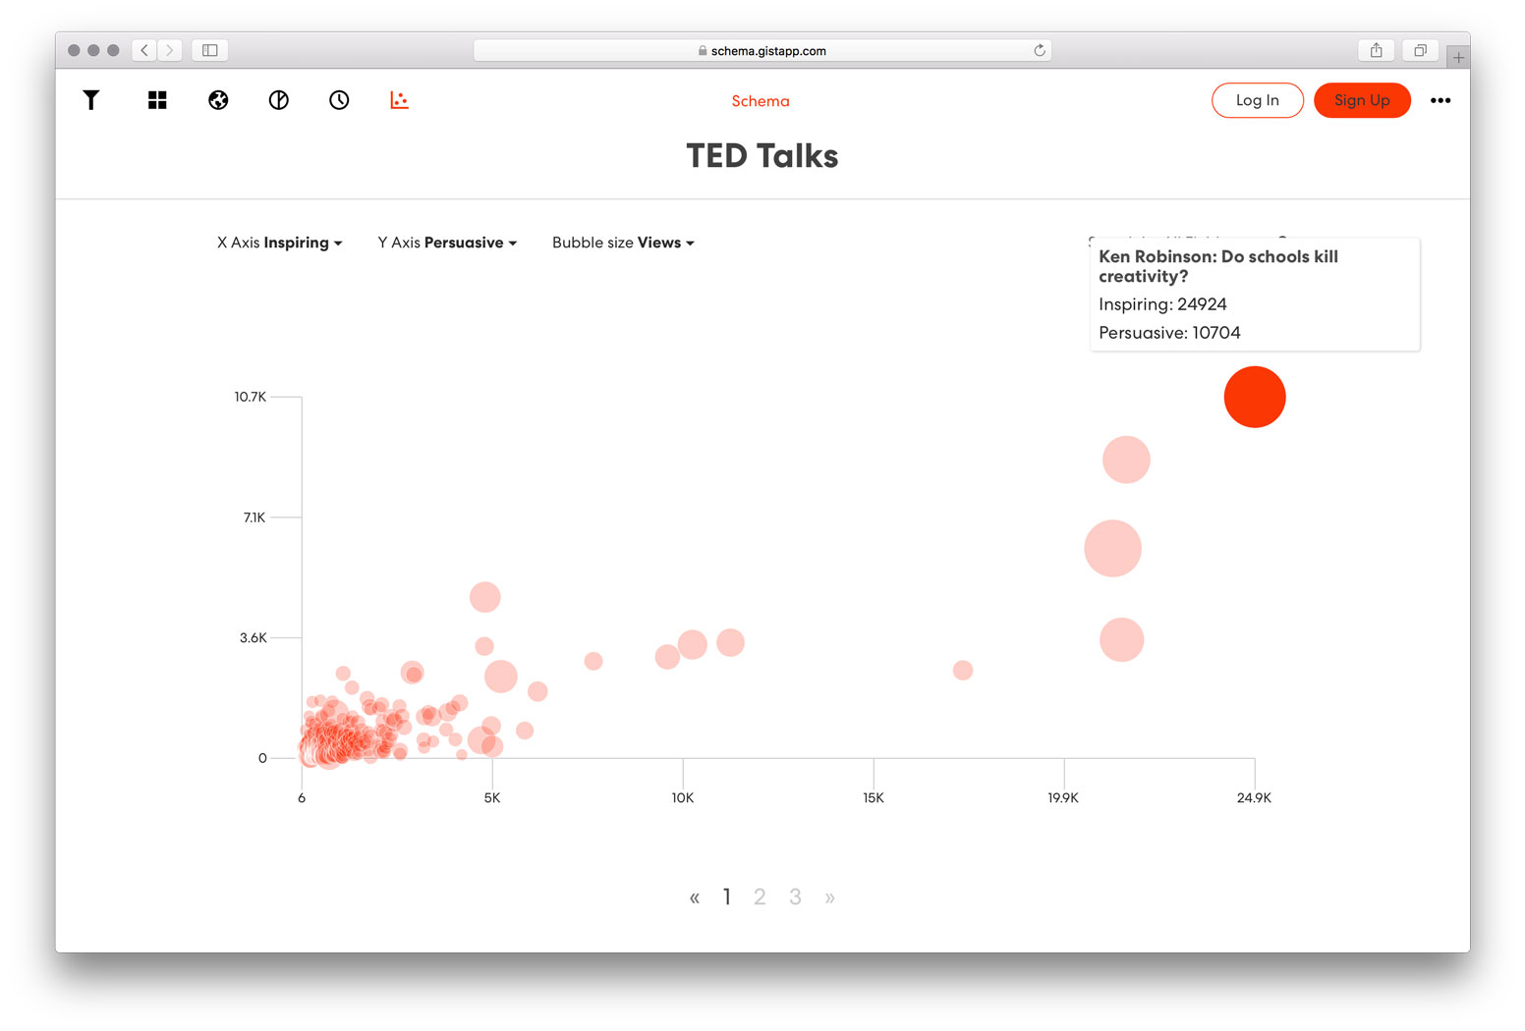Go to page 2
The image size is (1525, 1031).
point(760,896)
